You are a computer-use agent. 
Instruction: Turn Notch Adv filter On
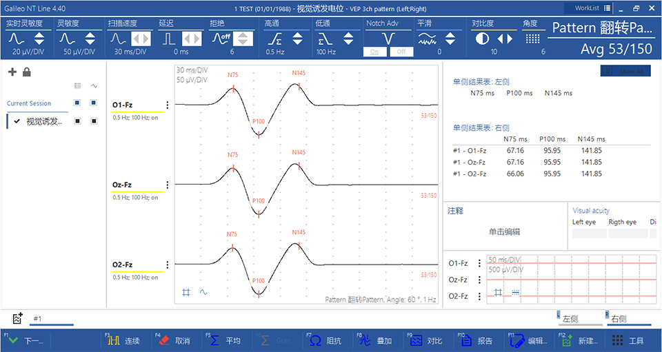click(375, 52)
